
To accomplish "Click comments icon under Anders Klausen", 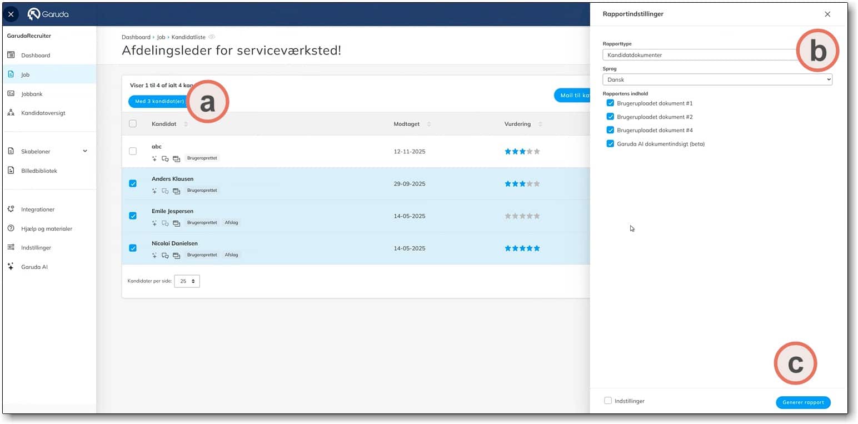I will [165, 191].
